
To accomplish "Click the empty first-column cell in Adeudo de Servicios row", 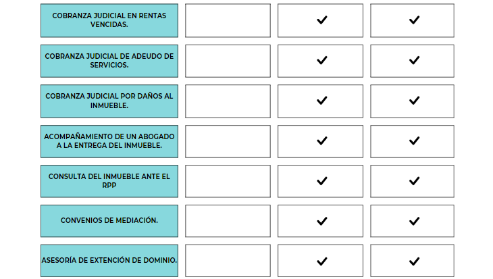I will 228,61.
